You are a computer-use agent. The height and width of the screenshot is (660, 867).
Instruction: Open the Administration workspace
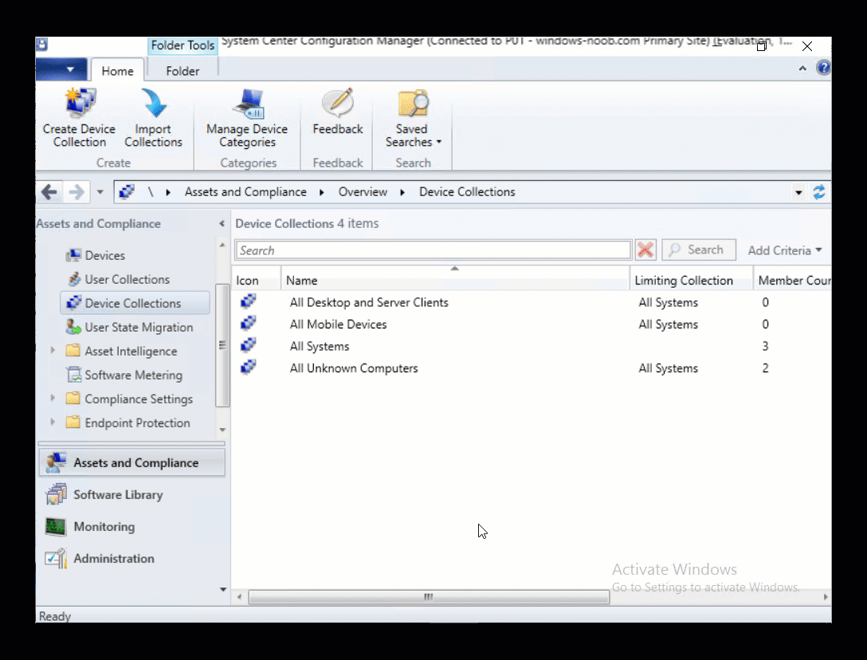coord(131,559)
